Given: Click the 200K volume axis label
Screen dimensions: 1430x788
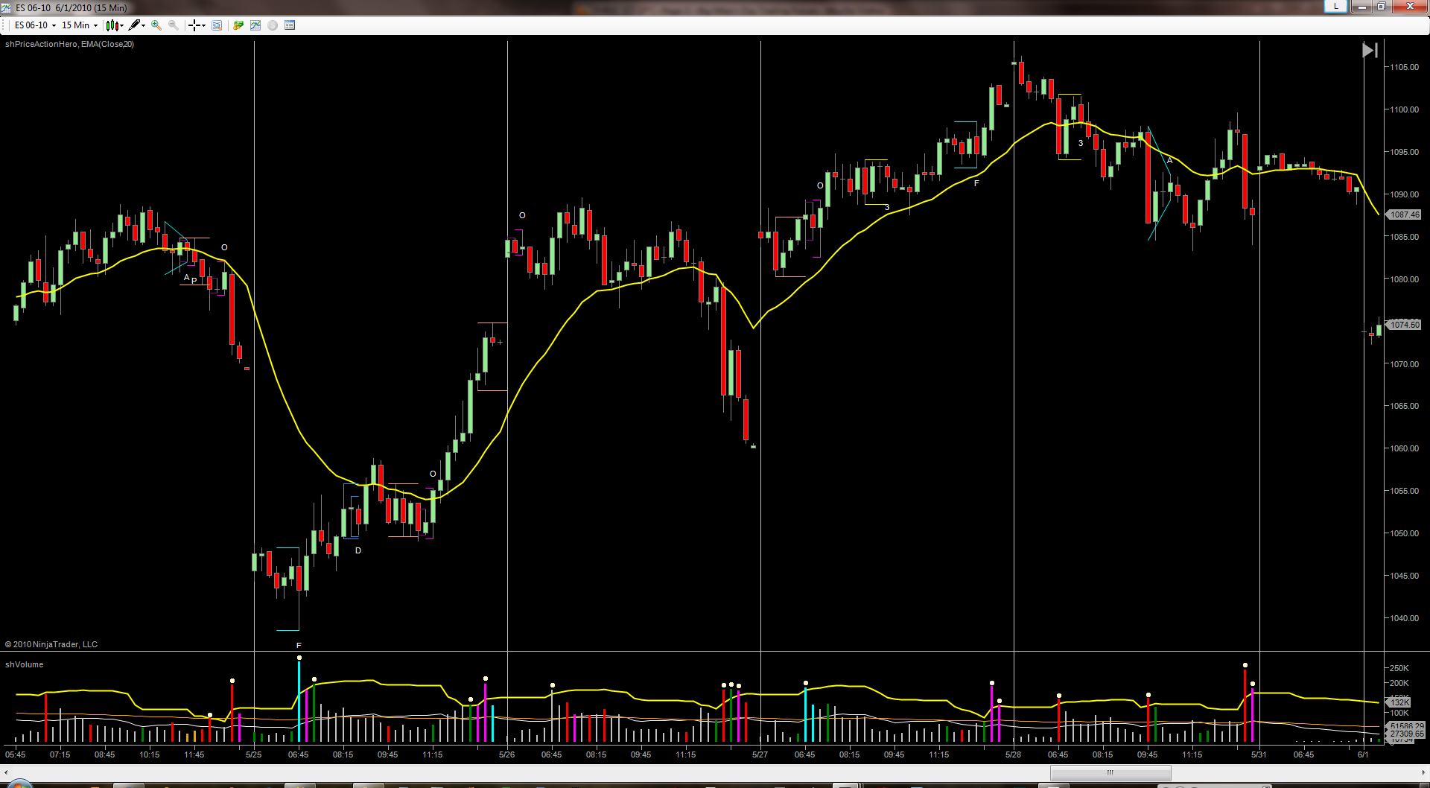Looking at the screenshot, I should [1399, 683].
